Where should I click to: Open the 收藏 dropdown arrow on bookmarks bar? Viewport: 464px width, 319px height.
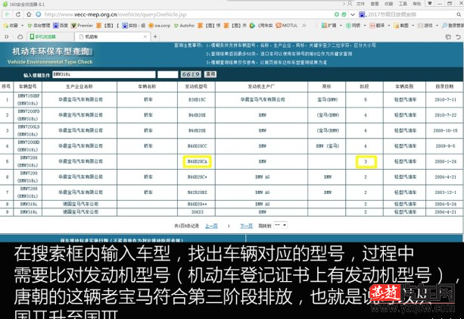pos(22,26)
